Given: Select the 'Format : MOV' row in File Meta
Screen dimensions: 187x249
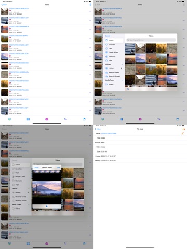Looking at the screenshot, I should click(140, 143).
